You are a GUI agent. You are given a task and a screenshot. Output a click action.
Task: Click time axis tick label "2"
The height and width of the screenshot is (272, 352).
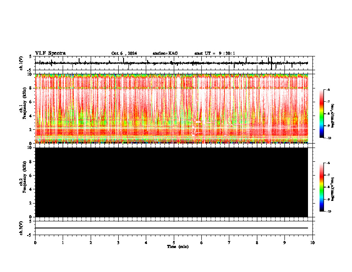coord(91,243)
